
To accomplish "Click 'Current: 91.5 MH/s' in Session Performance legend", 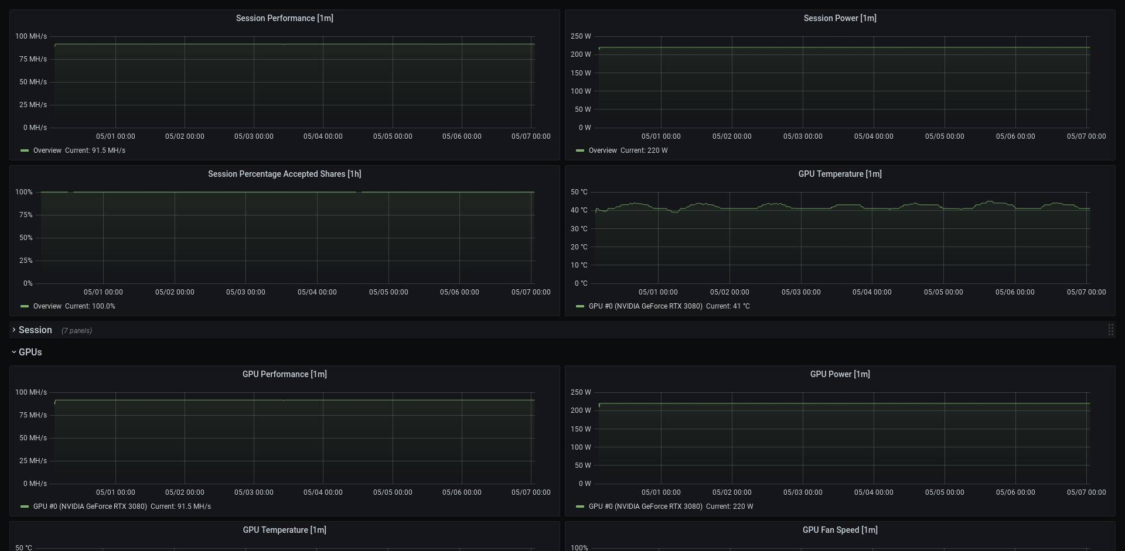I will point(96,150).
